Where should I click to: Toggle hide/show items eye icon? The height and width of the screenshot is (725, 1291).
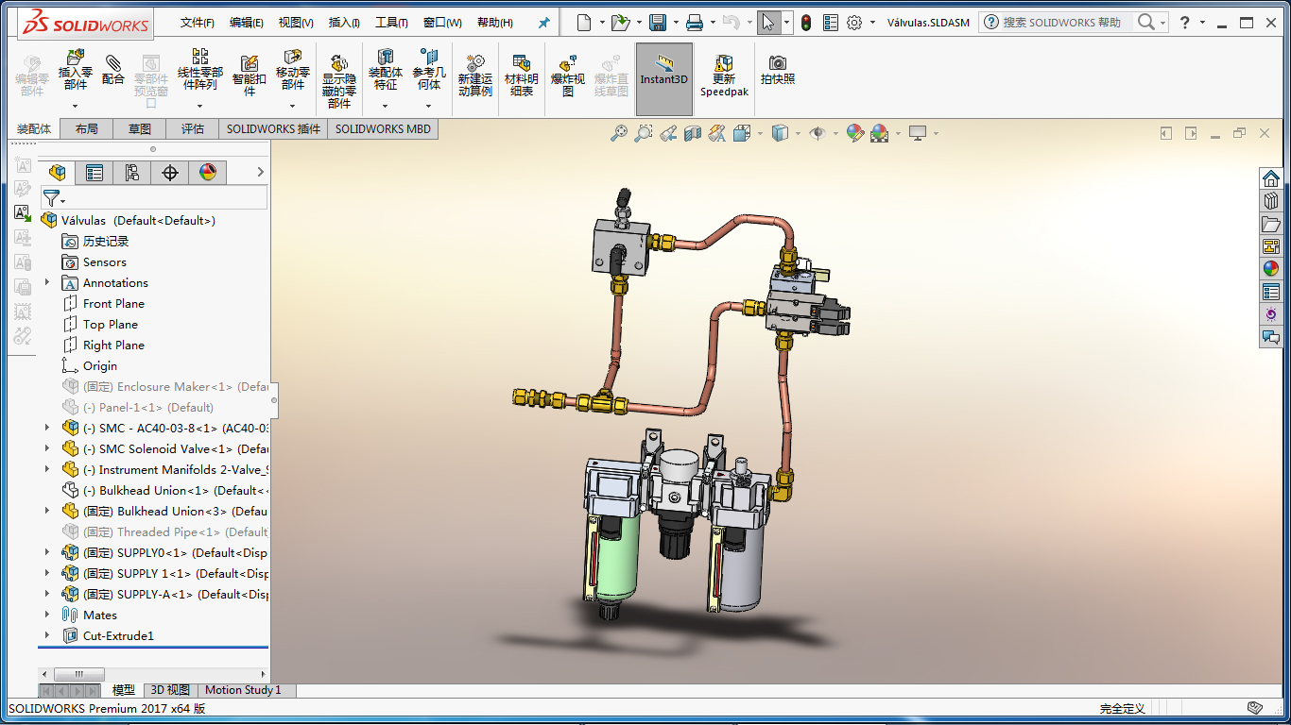click(x=818, y=134)
